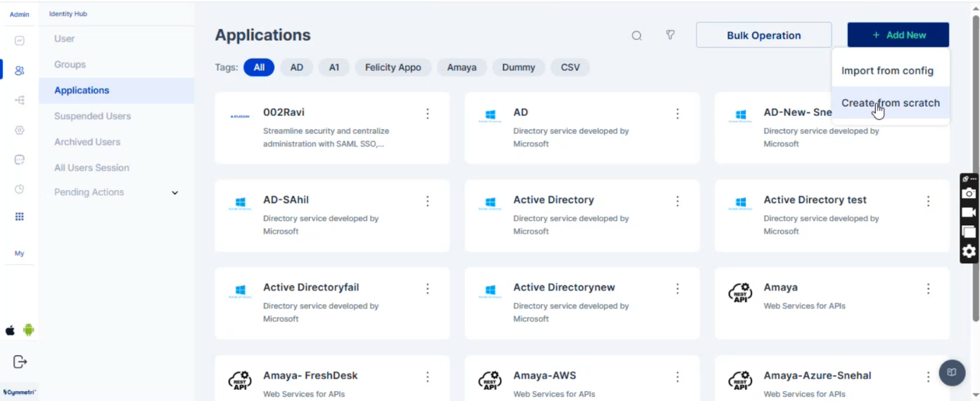Open the settings gear icon in left rail
Screen dimensions: 980x401
(20, 130)
